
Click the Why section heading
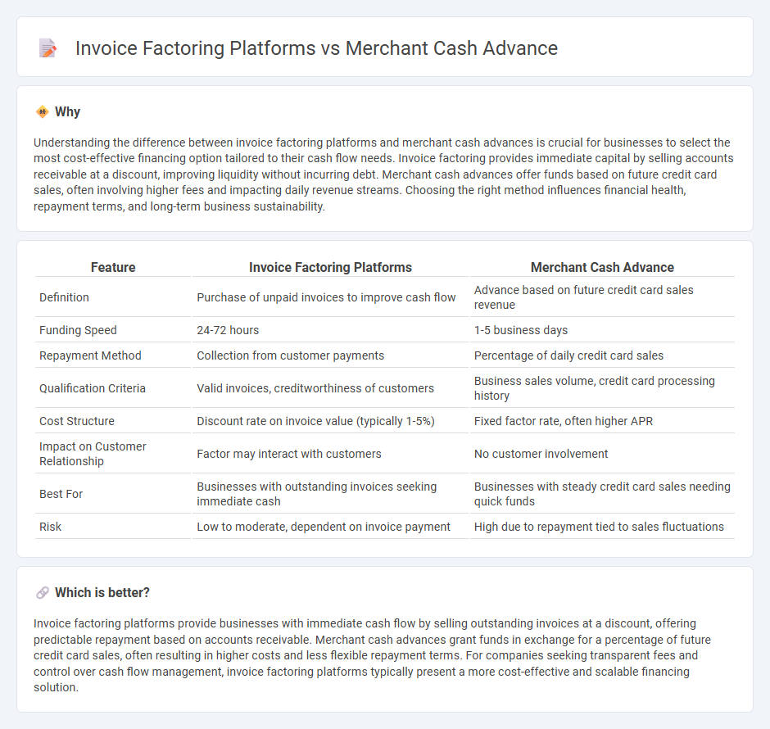[67, 112]
